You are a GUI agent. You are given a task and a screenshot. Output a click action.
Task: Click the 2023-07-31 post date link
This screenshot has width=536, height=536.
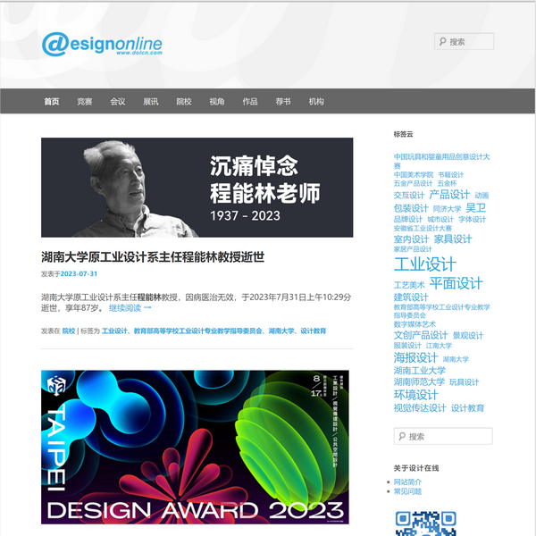pyautogui.click(x=79, y=274)
